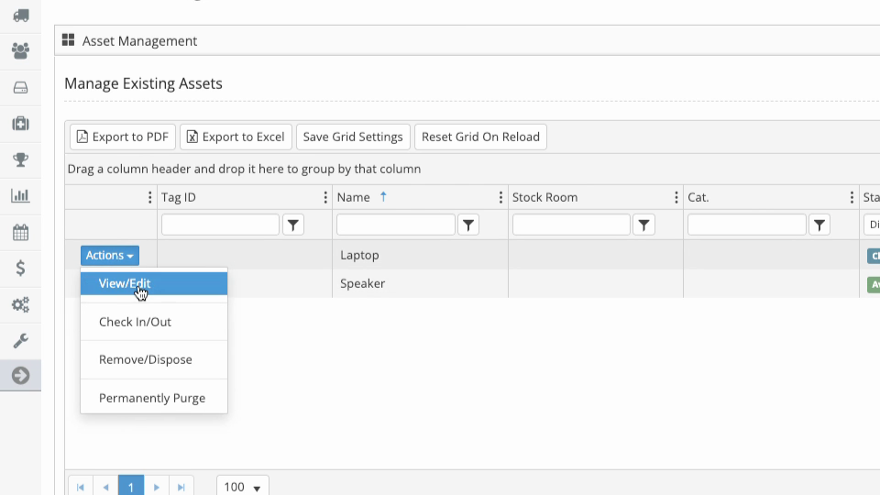Open column menu for the actions column
880x495 pixels.
point(149,197)
